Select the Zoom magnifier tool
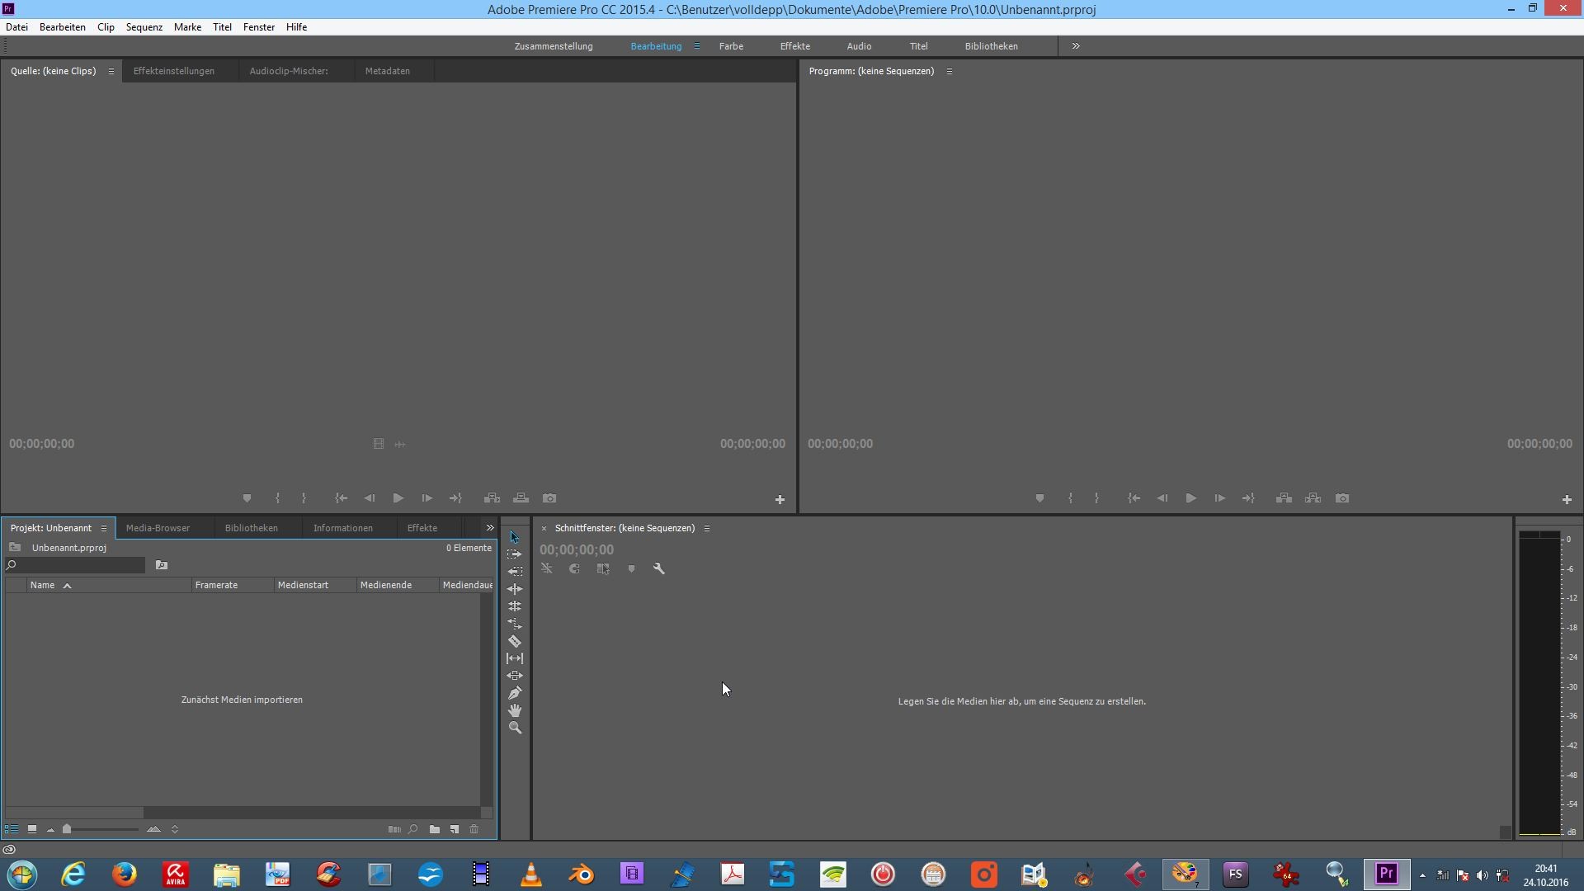 (515, 728)
